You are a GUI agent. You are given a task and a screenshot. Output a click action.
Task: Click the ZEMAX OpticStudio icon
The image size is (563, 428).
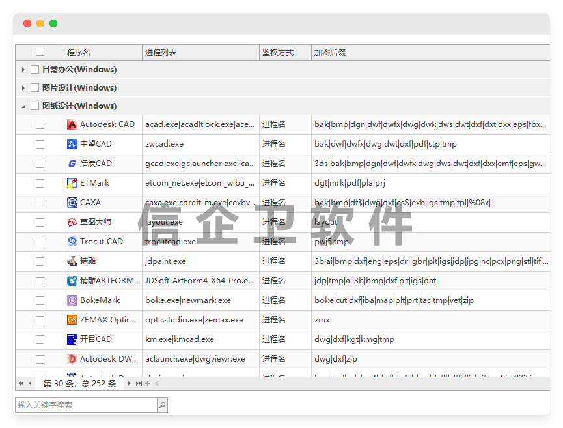72,319
